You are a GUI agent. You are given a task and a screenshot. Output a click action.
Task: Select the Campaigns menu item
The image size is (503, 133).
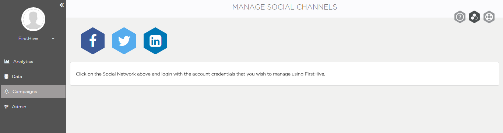pyautogui.click(x=33, y=92)
